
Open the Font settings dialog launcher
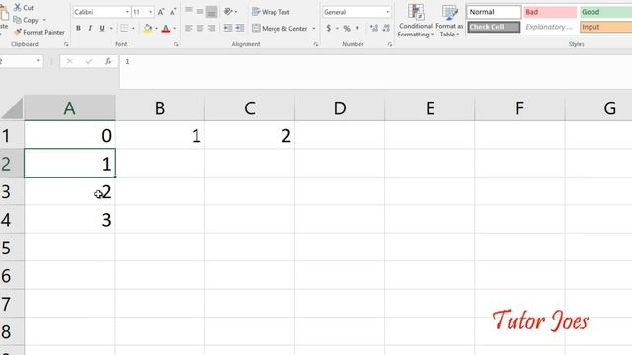click(x=176, y=44)
